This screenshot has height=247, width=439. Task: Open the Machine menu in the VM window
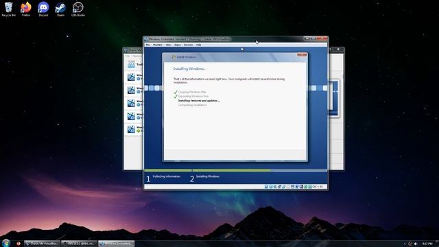click(x=157, y=45)
